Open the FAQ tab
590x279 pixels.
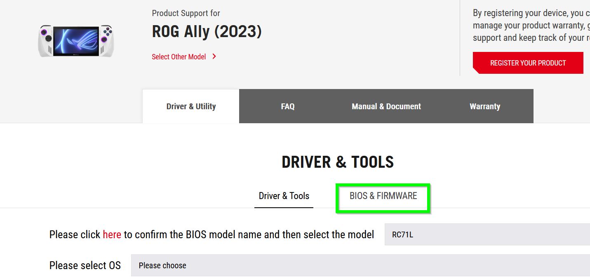[288, 106]
